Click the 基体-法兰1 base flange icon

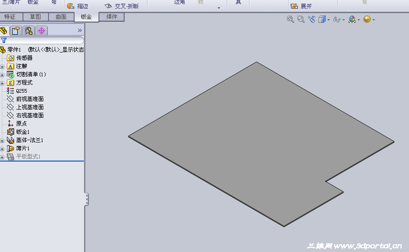(10, 140)
